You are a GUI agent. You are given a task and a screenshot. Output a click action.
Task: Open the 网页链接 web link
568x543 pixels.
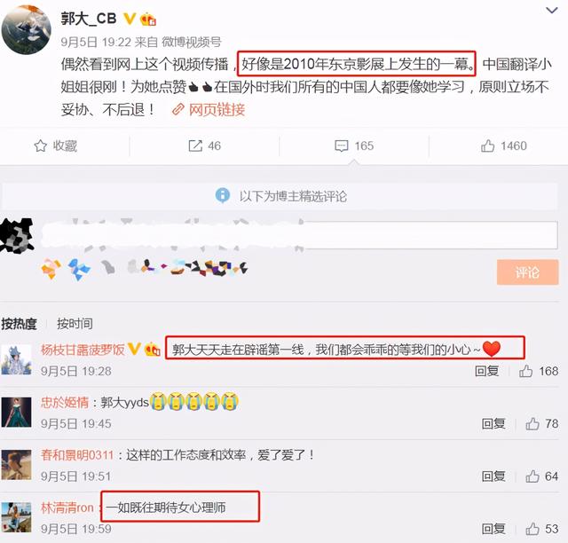pyautogui.click(x=209, y=110)
